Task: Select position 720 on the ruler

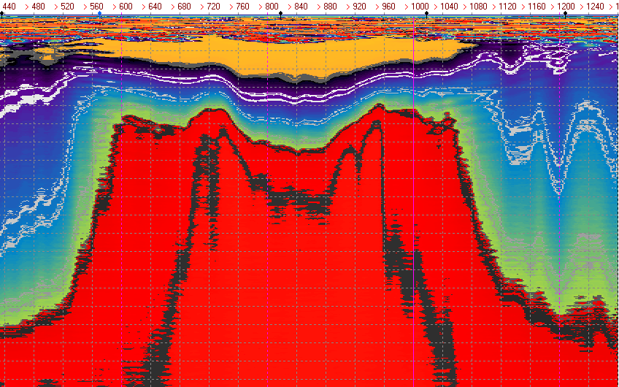Action: click(x=213, y=6)
